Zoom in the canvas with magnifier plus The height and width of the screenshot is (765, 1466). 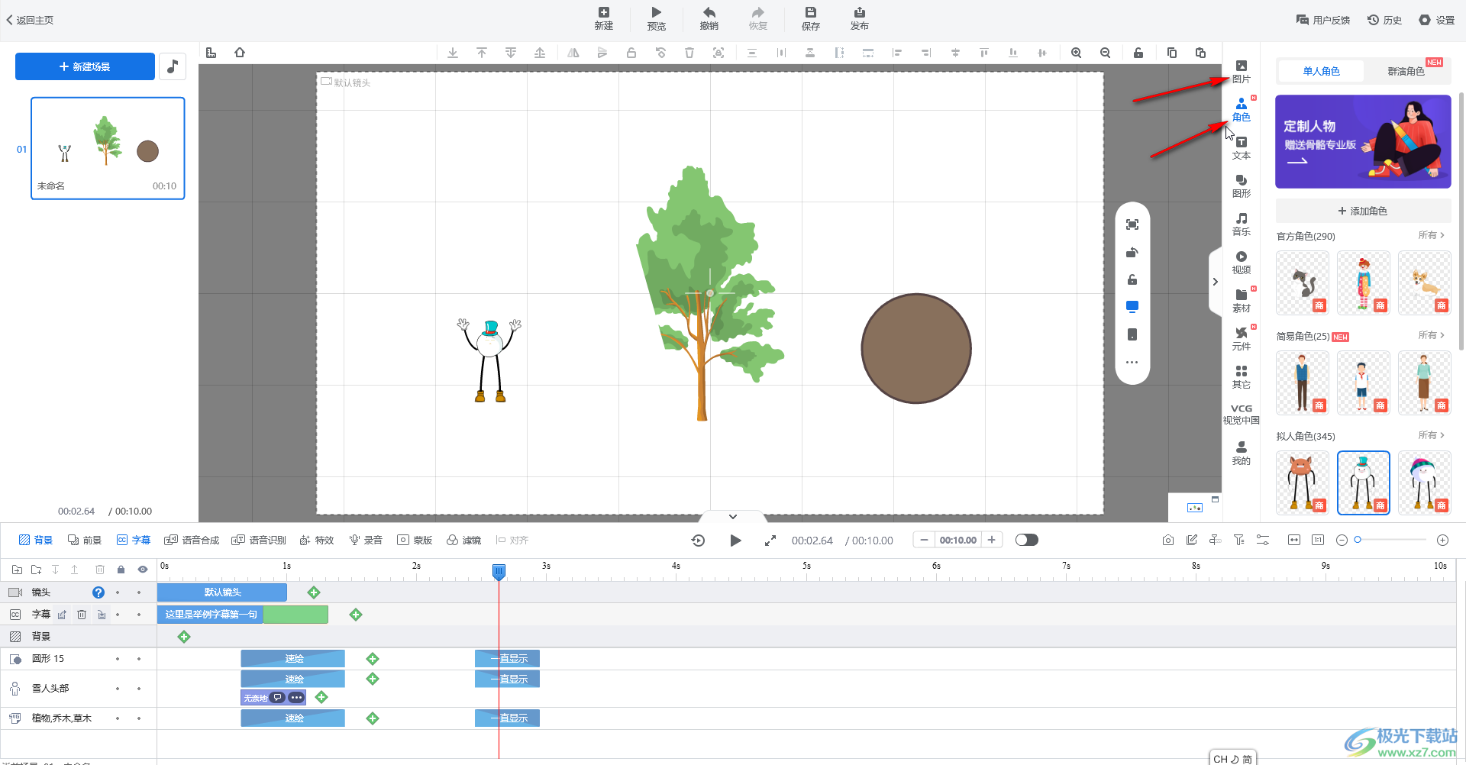1076,53
